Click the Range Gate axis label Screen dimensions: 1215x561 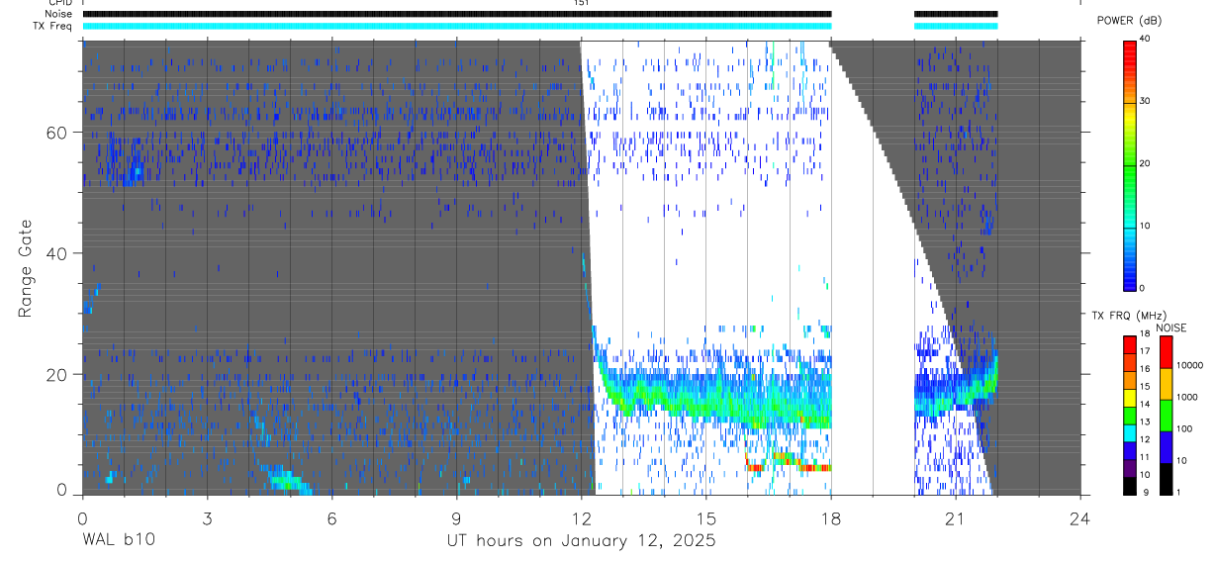tap(27, 268)
